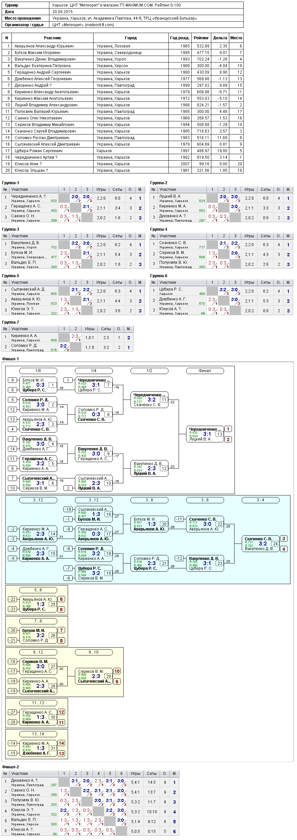This screenshot has width=297, height=840.
Task: Click the Год рожд. column header
Action: pos(180,38)
